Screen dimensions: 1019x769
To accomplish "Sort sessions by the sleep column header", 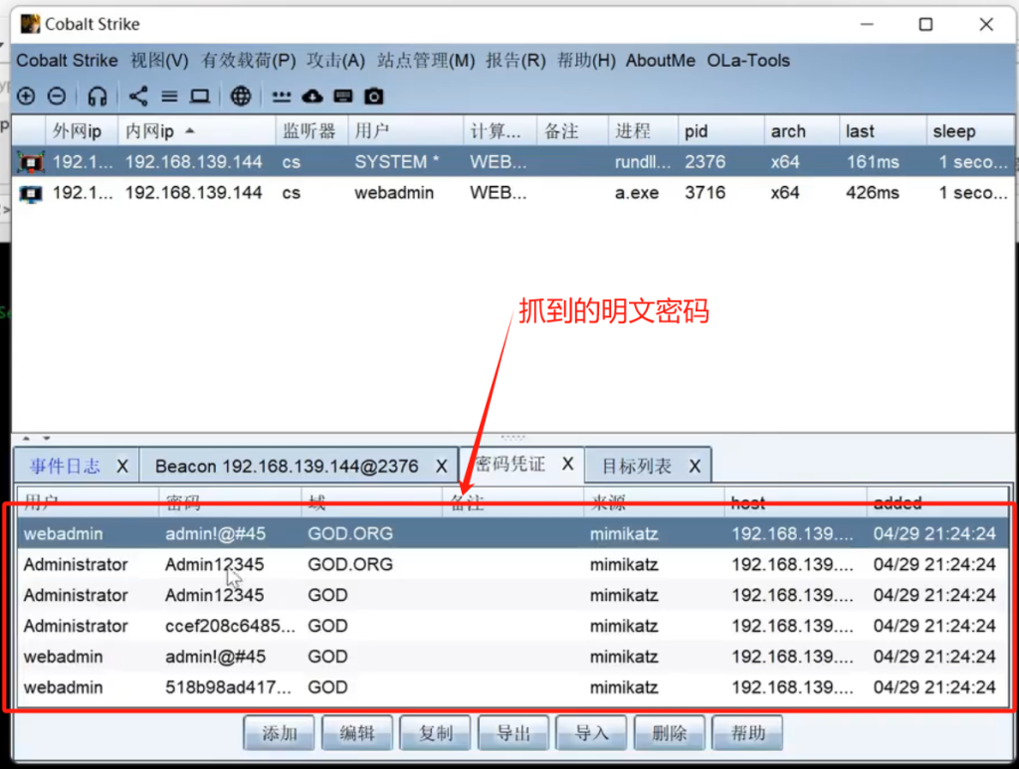I will point(969,131).
